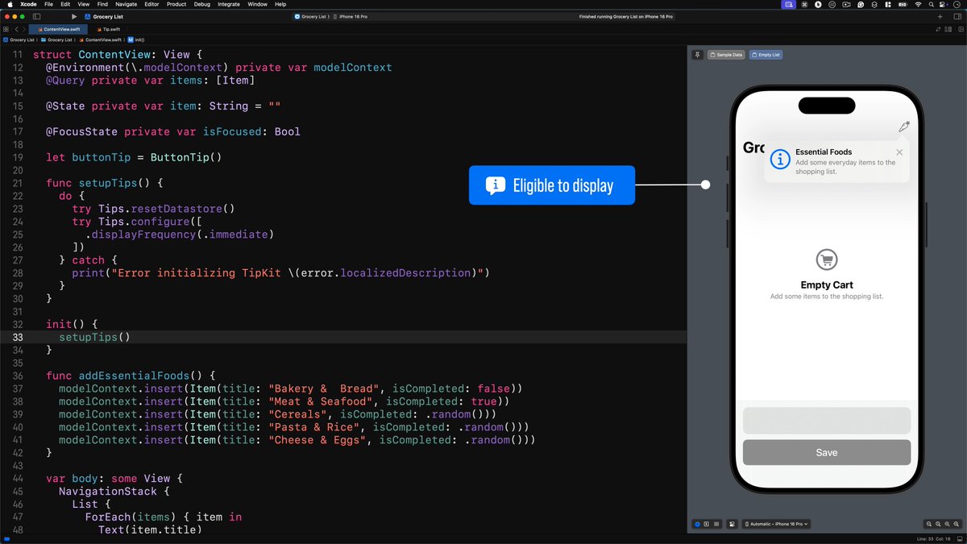Select the Sample Data preview

pos(725,55)
